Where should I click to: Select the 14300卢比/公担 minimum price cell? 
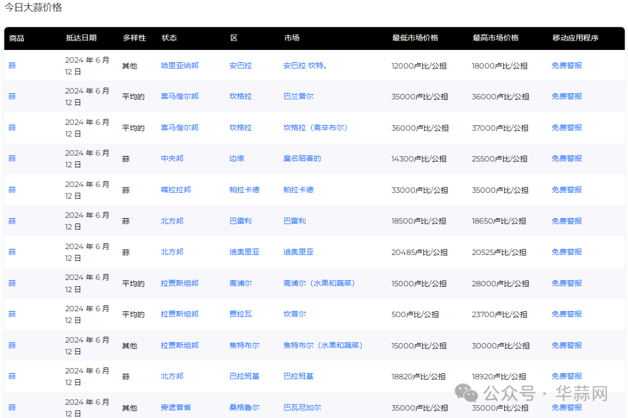tap(419, 158)
